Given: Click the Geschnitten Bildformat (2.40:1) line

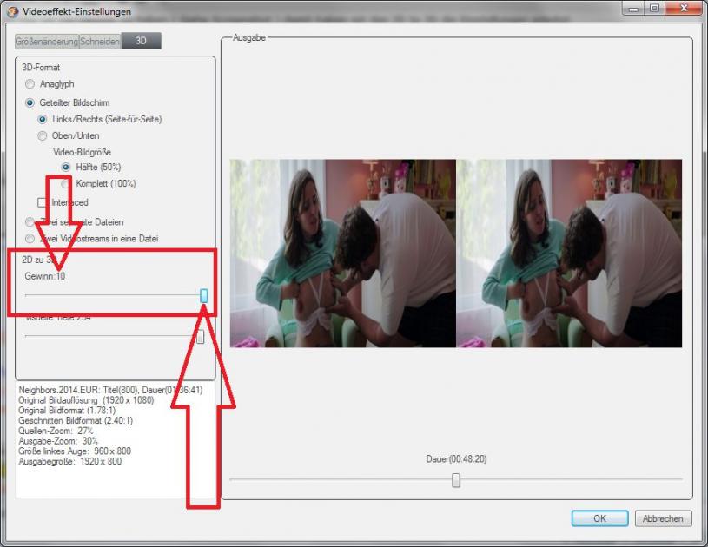Looking at the screenshot, I should (76, 420).
